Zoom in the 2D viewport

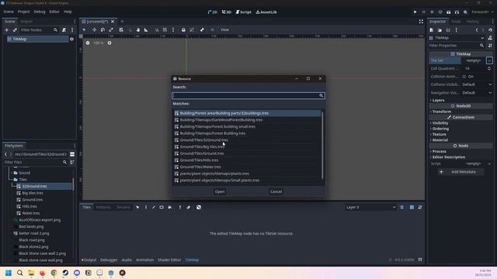tap(109, 43)
